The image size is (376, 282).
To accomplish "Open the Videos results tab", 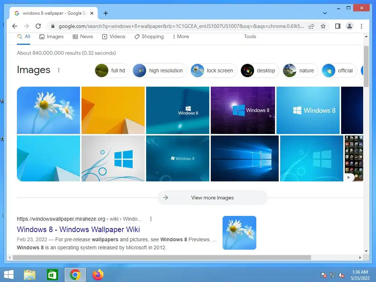I will tap(114, 37).
